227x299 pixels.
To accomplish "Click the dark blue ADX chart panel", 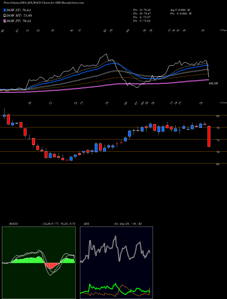I will point(116,263).
